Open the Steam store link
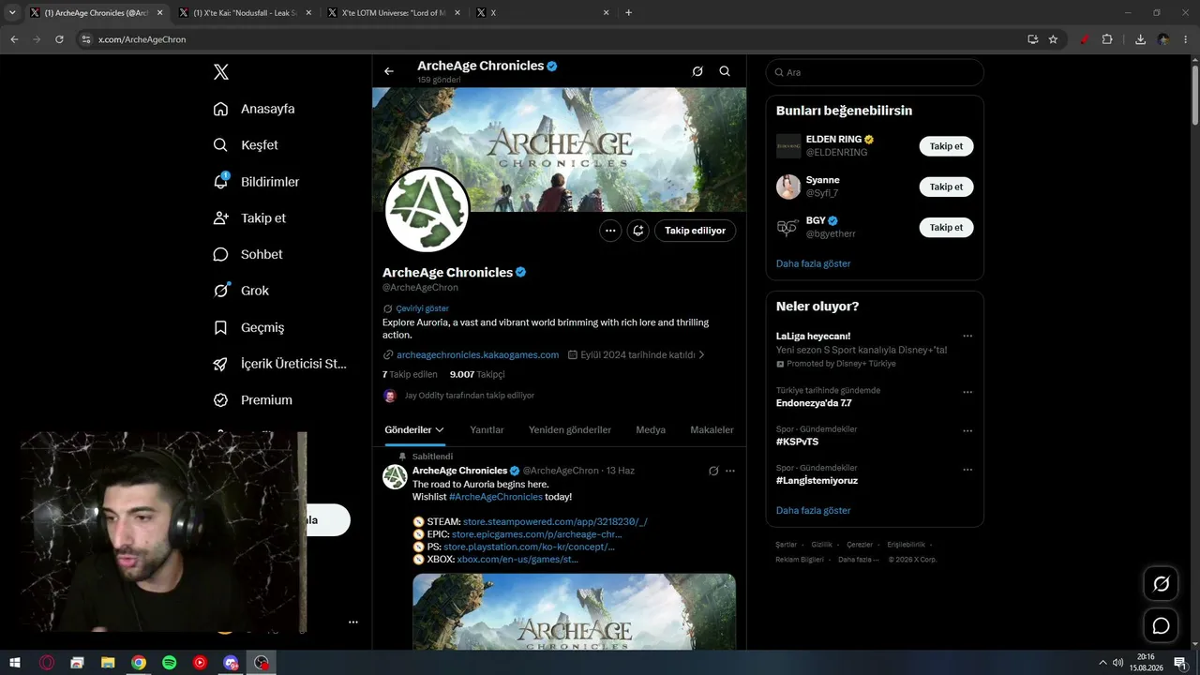This screenshot has width=1200, height=675. [555, 522]
